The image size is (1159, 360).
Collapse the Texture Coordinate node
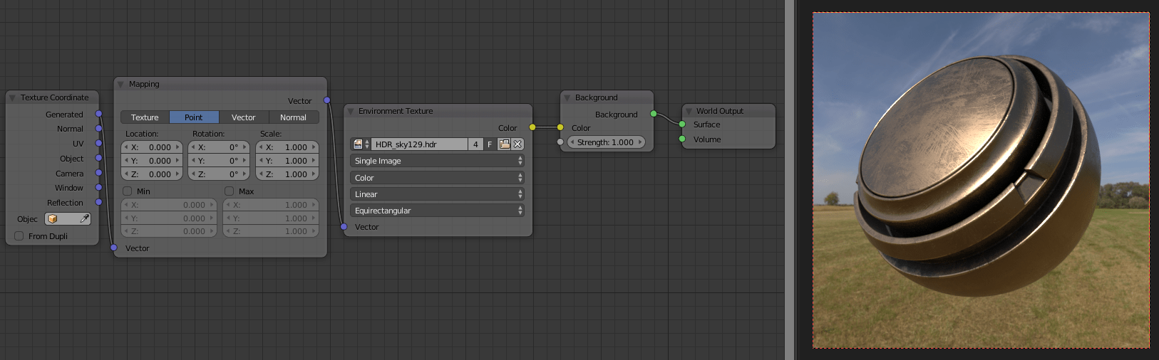click(x=12, y=97)
